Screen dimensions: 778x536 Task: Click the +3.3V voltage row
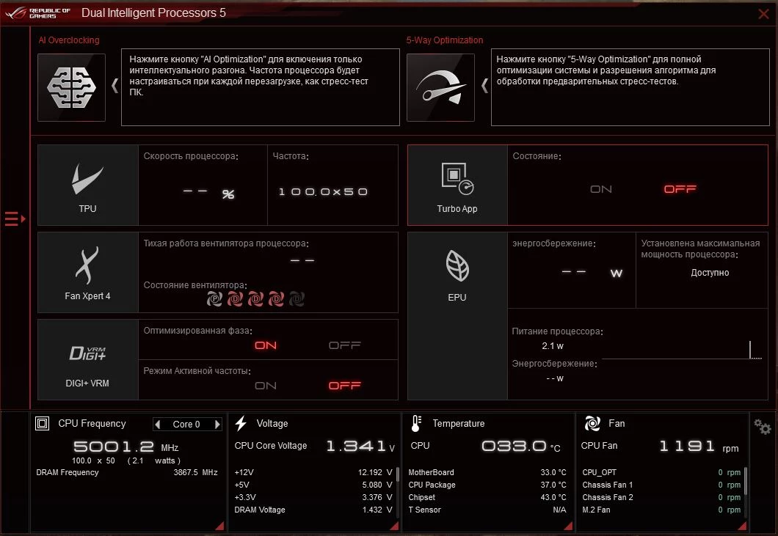pyautogui.click(x=313, y=497)
